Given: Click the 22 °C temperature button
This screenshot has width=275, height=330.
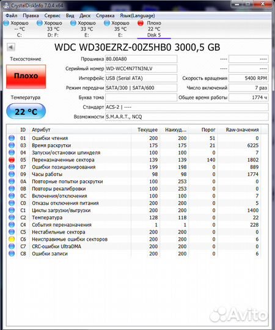Looking at the screenshot, I should (x=26, y=111).
